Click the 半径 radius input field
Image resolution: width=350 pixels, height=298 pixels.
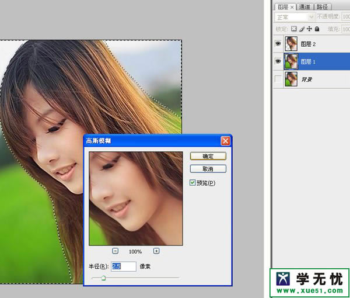(124, 266)
